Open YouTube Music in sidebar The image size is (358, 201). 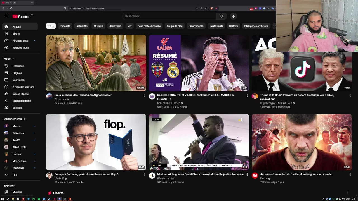pyautogui.click(x=20, y=48)
